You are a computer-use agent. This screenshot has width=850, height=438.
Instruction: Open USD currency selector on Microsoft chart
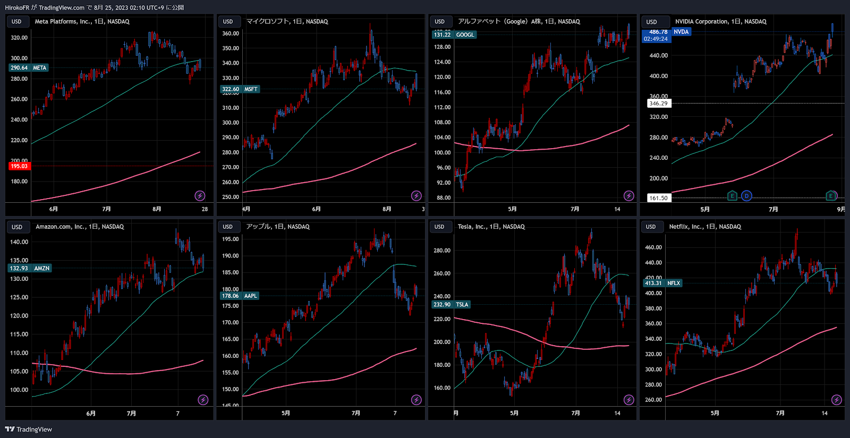(228, 22)
